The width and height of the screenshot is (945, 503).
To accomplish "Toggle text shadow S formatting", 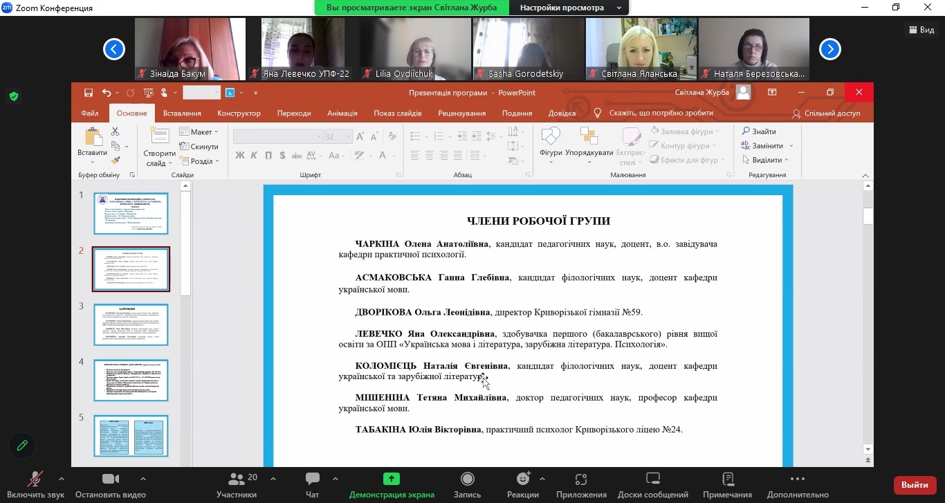I will point(282,155).
